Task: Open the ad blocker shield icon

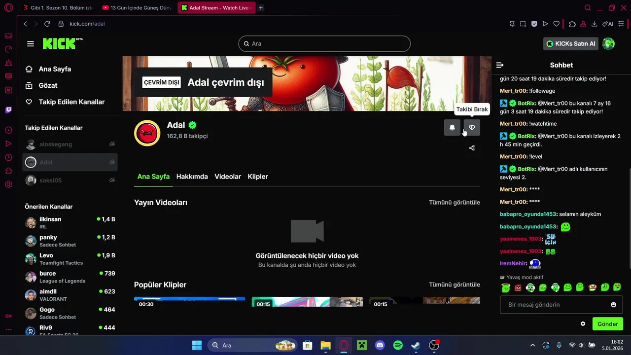Action: pyautogui.click(x=534, y=24)
